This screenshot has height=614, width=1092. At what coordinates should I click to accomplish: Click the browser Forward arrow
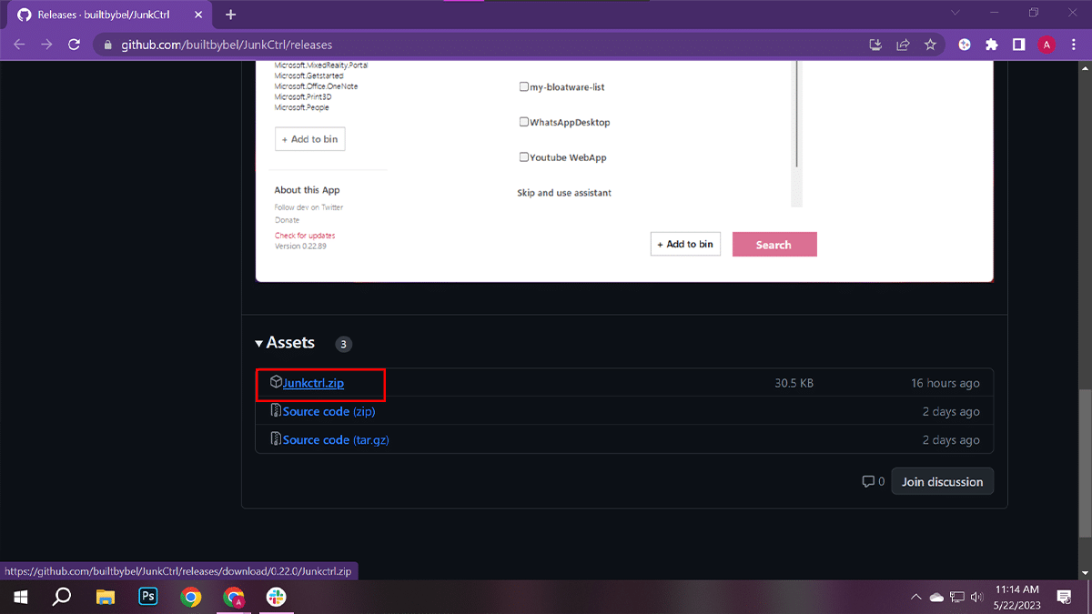(46, 45)
